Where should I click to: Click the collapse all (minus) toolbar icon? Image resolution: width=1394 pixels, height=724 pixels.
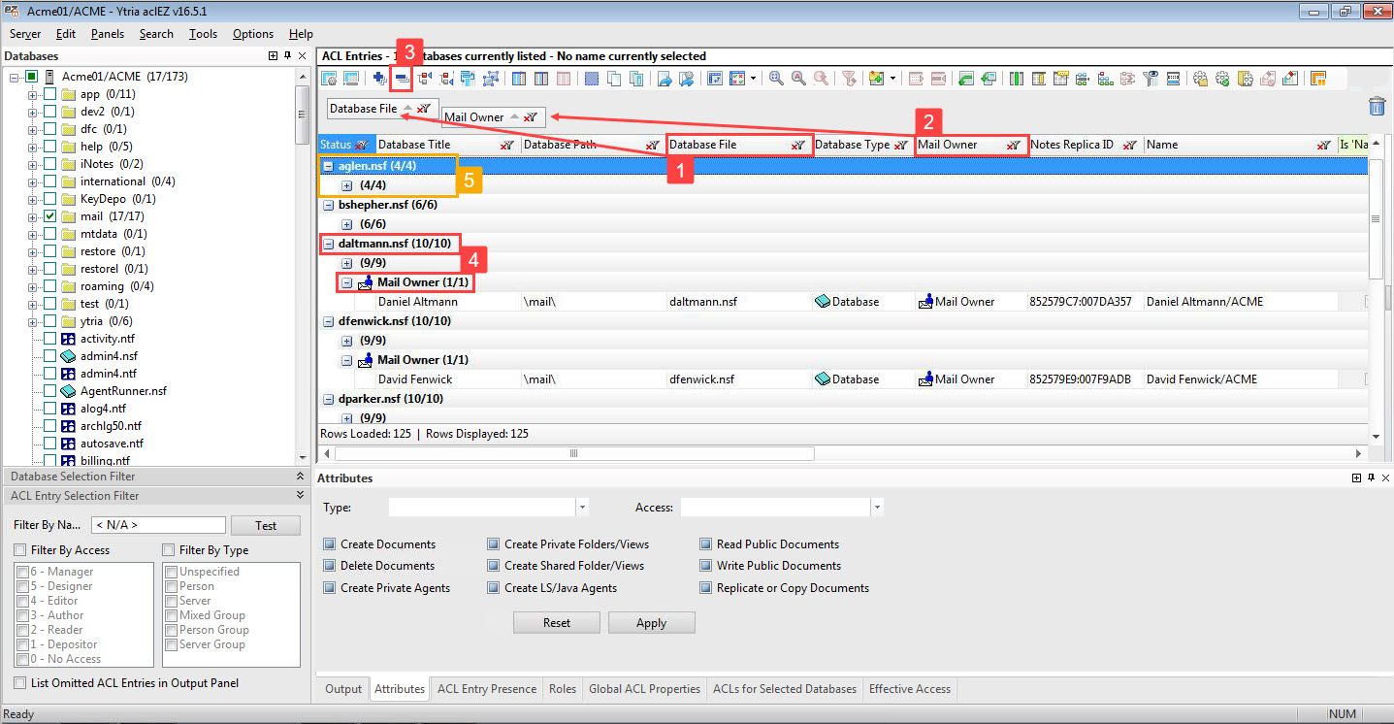(401, 79)
